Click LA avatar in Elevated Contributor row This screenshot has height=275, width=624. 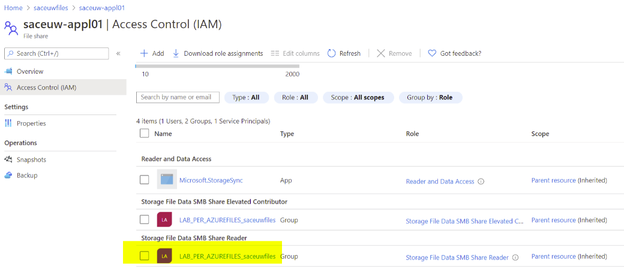[164, 219]
